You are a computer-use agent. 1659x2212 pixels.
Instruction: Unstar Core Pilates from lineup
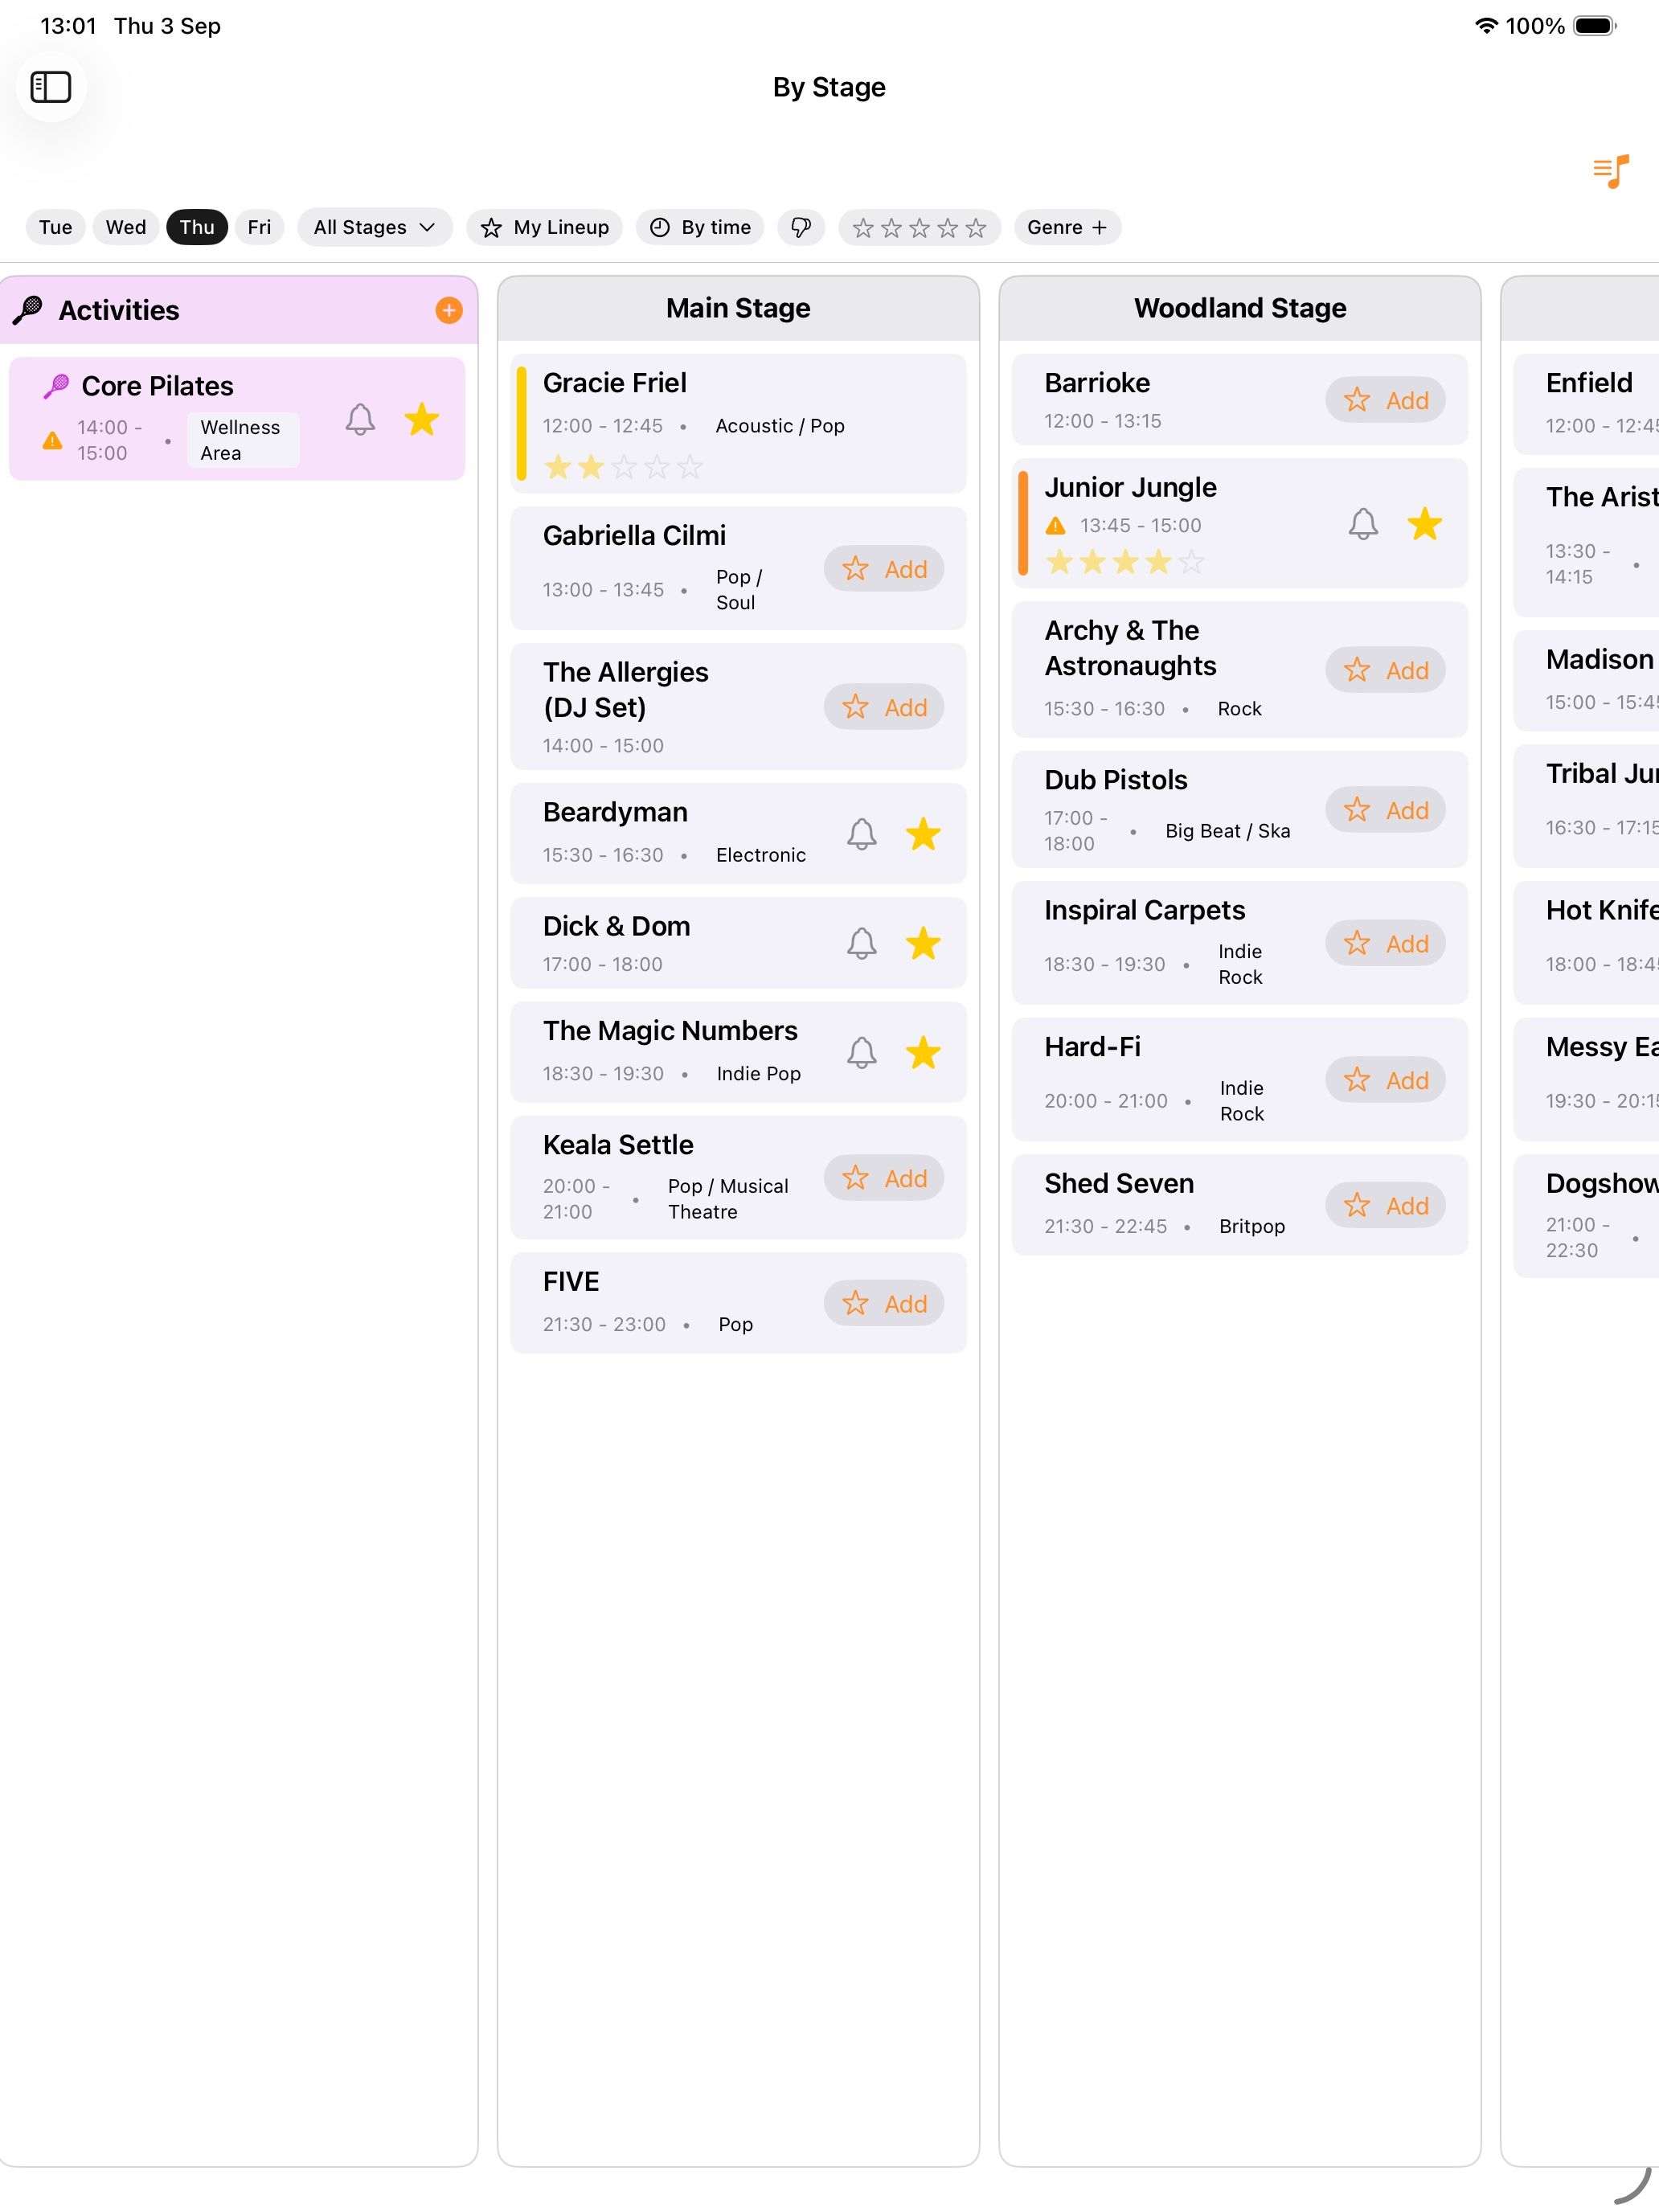pyautogui.click(x=422, y=419)
